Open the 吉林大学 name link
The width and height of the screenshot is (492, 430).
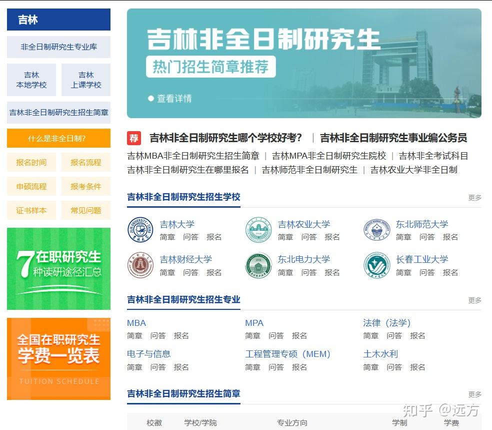pos(177,225)
